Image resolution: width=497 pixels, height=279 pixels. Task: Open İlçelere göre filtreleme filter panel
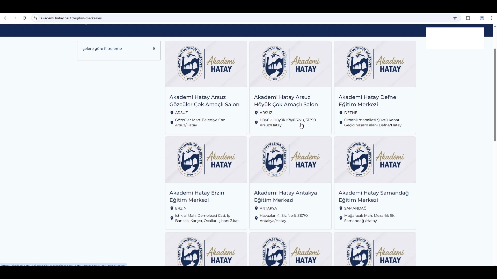[101, 49]
